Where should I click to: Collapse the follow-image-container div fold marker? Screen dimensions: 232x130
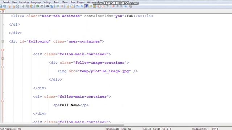(3, 58)
